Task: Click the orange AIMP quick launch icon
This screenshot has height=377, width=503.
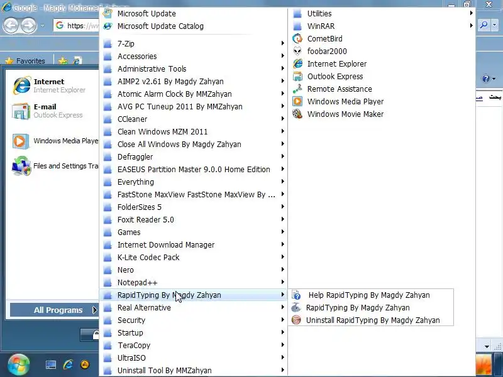Action: (85, 364)
